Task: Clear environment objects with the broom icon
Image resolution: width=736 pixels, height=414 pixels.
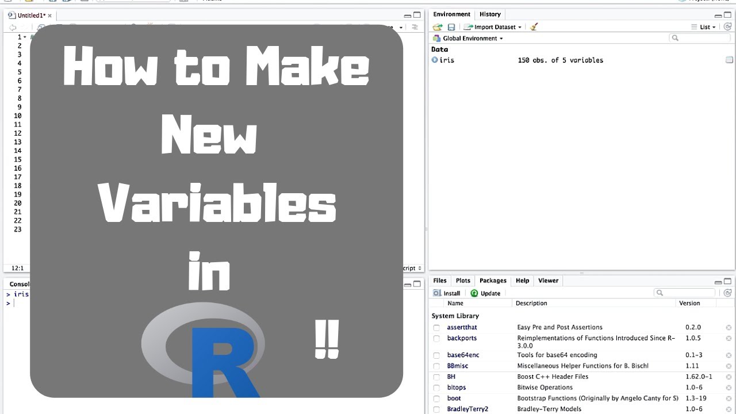Action: 534,27
